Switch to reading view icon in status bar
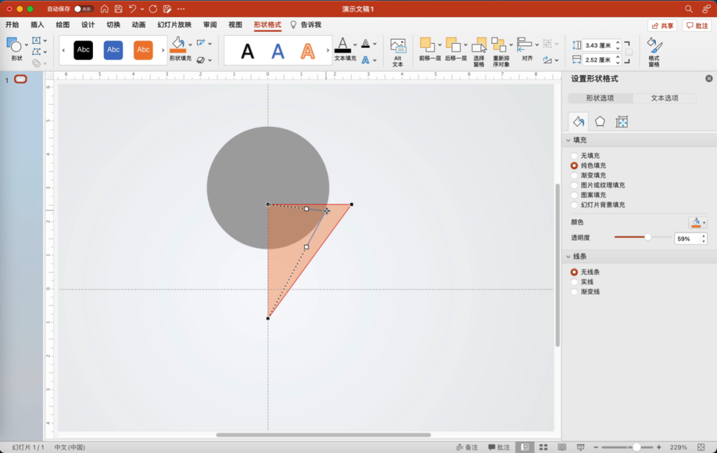The image size is (717, 453). tap(562, 447)
